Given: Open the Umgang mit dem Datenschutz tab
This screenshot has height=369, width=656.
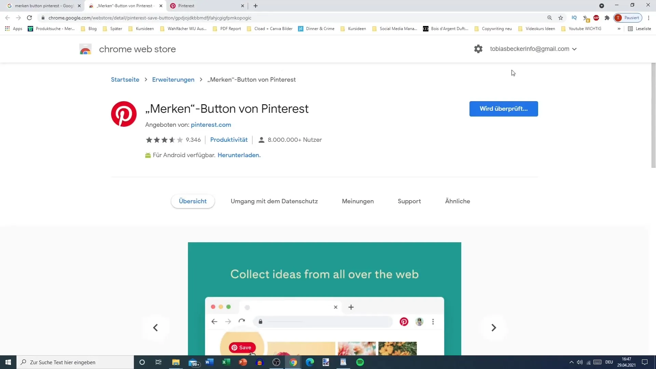Looking at the screenshot, I should click(274, 201).
